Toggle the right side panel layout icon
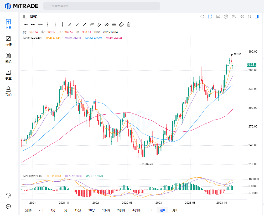Screen dimensions: 264x215 point(257,17)
